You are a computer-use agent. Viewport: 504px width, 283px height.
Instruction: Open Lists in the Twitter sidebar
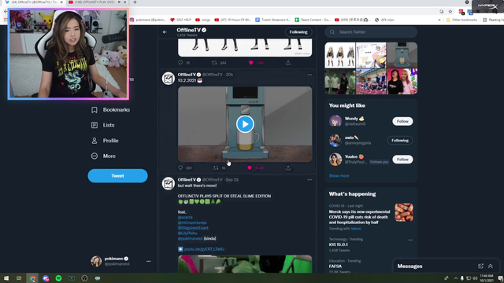point(103,125)
